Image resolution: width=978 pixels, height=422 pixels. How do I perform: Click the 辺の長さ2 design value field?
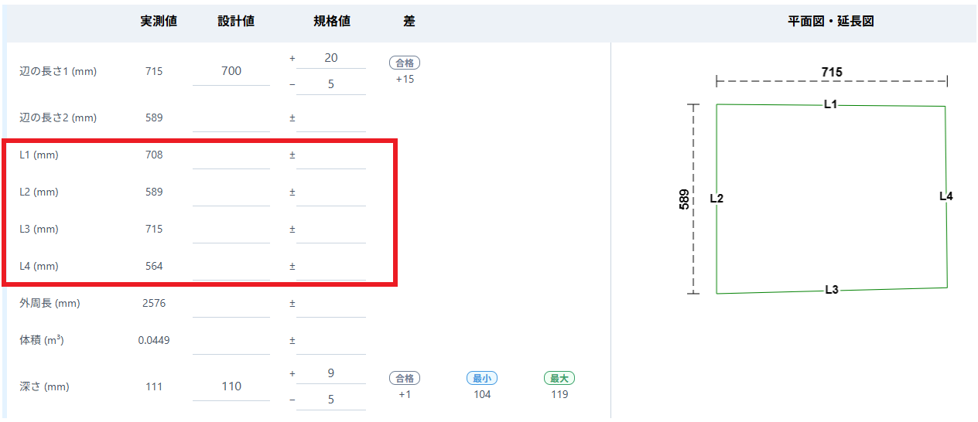231,118
